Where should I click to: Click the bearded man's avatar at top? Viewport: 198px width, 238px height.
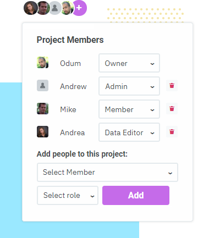pos(67,8)
